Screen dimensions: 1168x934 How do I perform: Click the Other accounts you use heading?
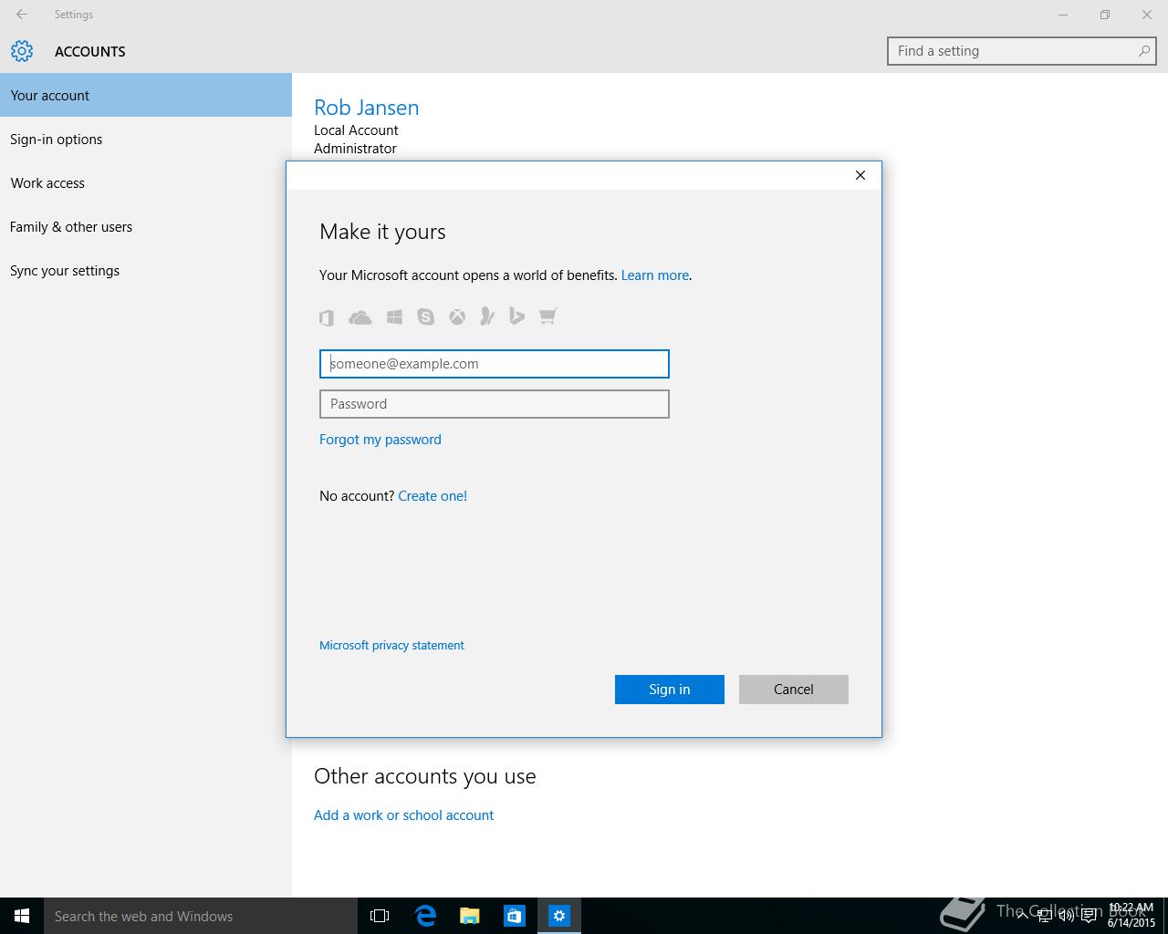click(x=425, y=776)
